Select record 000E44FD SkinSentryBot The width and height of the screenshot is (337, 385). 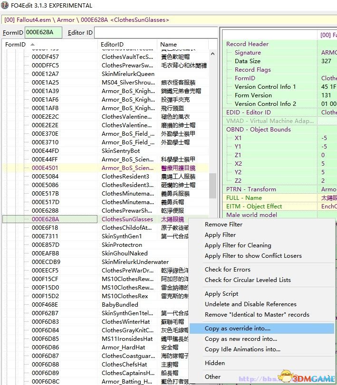(x=106, y=151)
